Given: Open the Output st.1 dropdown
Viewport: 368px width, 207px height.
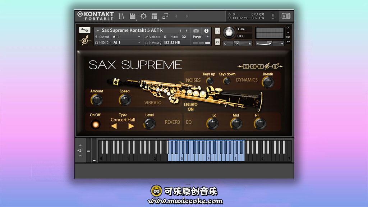Looking at the screenshot, I should click(x=118, y=37).
